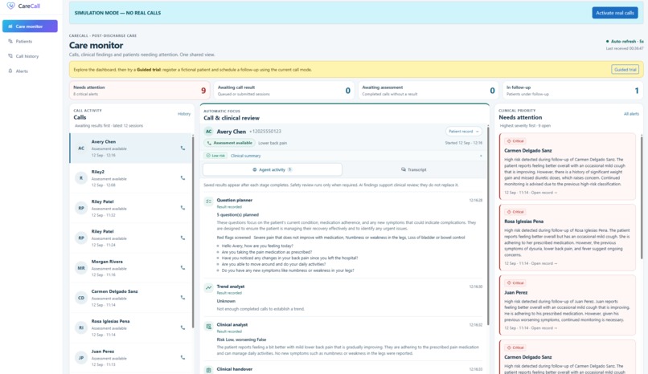
Task: Select the CD avatar in the Calls list
Action: [x=81, y=298]
